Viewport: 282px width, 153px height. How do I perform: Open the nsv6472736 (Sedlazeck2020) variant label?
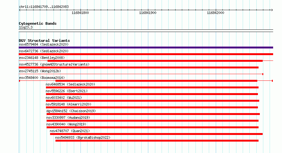(44, 51)
